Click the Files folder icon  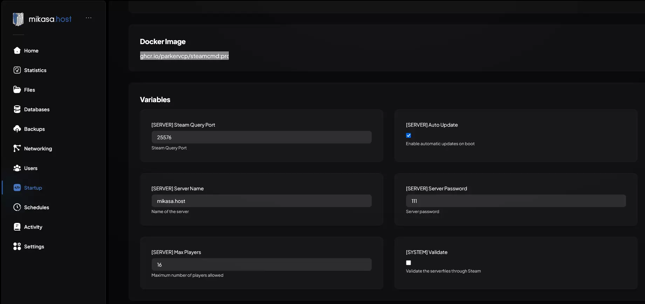17,90
